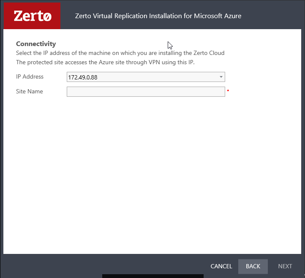Viewport: 305px width, 278px height.
Task: Go back with the BACK button
Action: point(253,266)
